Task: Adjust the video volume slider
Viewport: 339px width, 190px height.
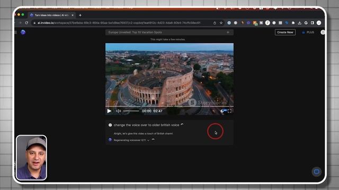Action: click(131, 111)
